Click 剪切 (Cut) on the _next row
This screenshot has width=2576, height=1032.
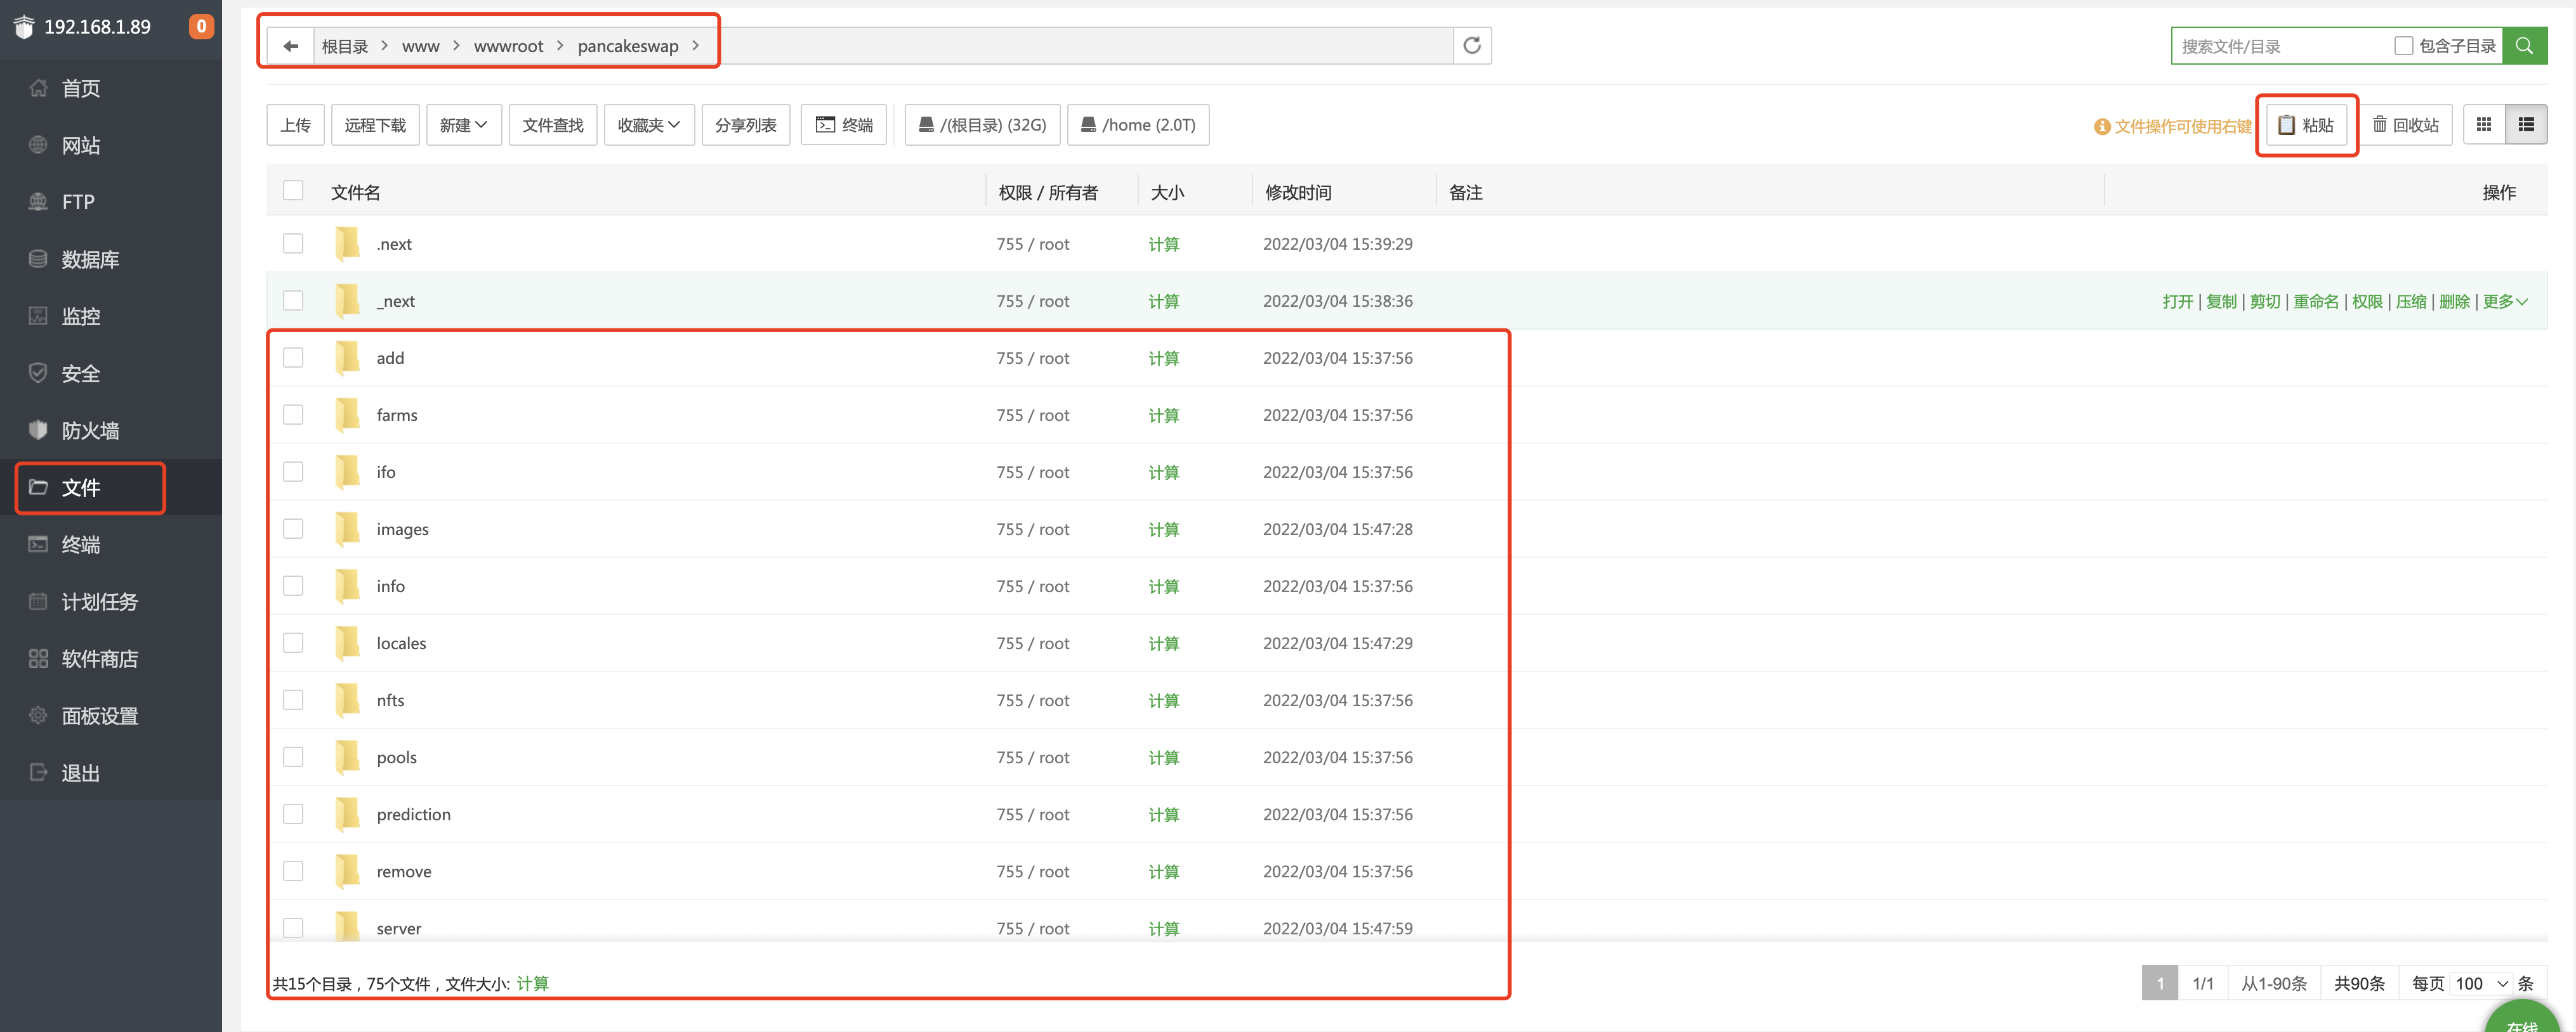pyautogui.click(x=2264, y=300)
